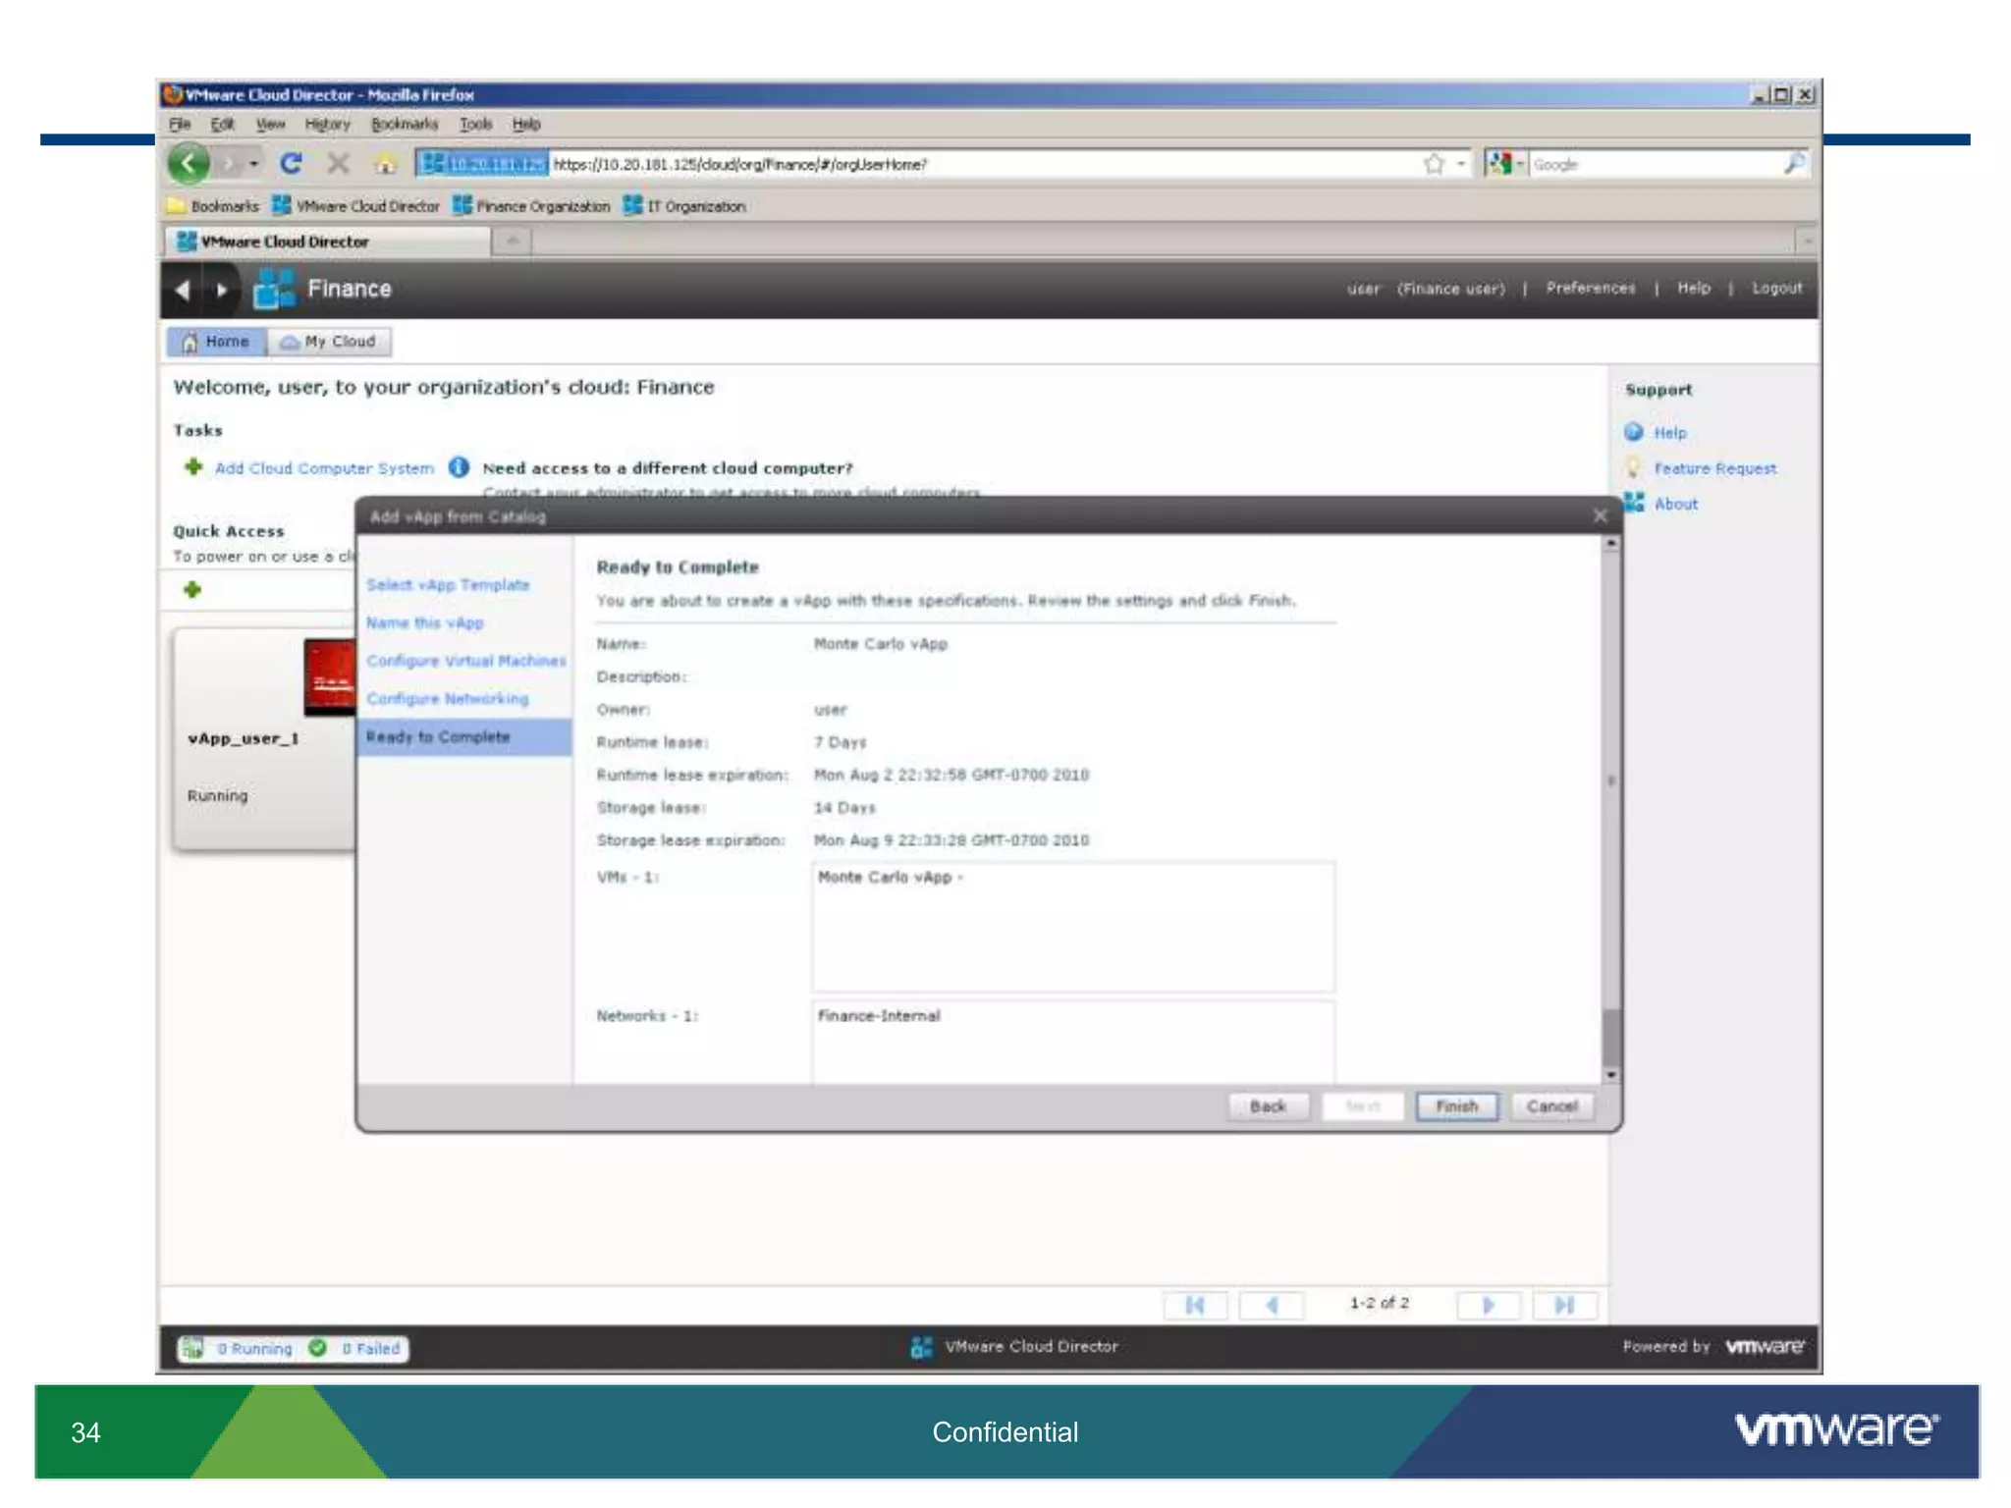2011x1508 pixels.
Task: Select the Ready to Complete step
Action: point(465,736)
